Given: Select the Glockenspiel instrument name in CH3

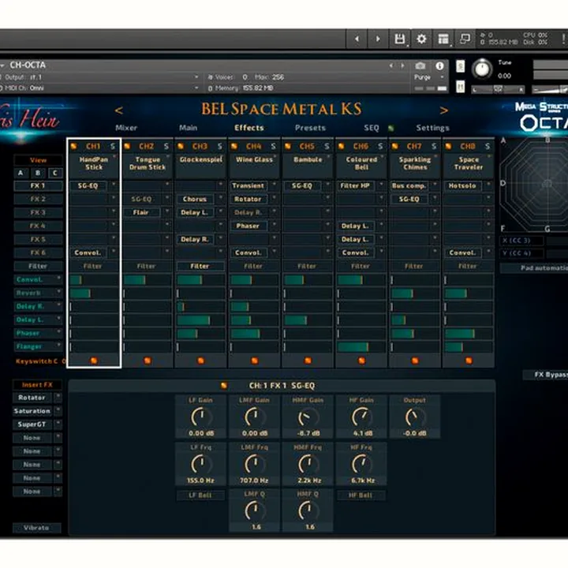Looking at the screenshot, I should click(201, 159).
